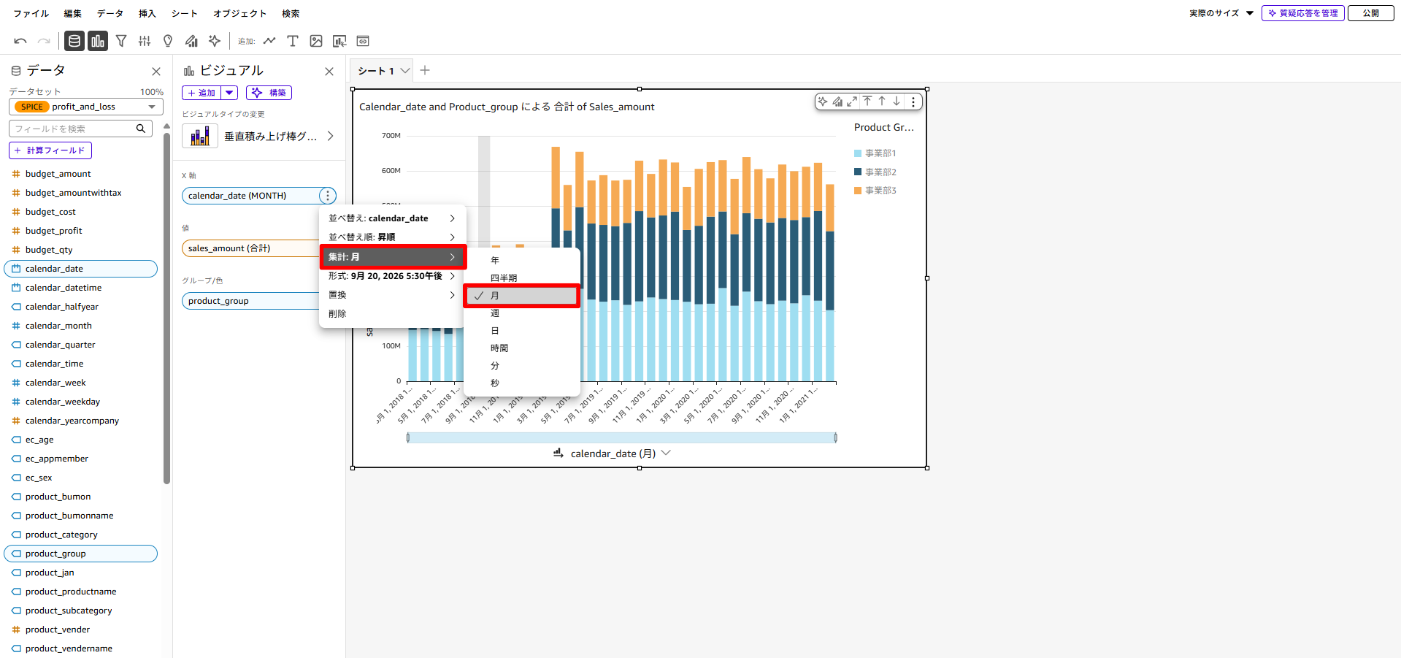Open the chart's three-dot options menu

(913, 102)
